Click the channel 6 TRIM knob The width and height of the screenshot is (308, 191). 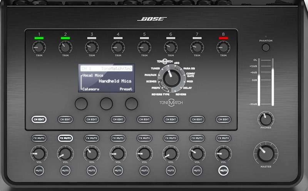point(171,47)
